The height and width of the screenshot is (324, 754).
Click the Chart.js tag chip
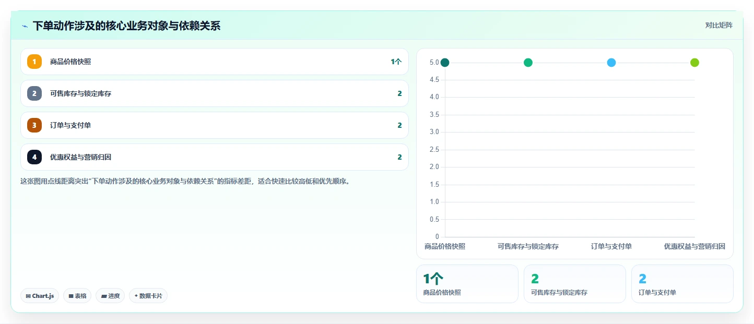point(40,296)
